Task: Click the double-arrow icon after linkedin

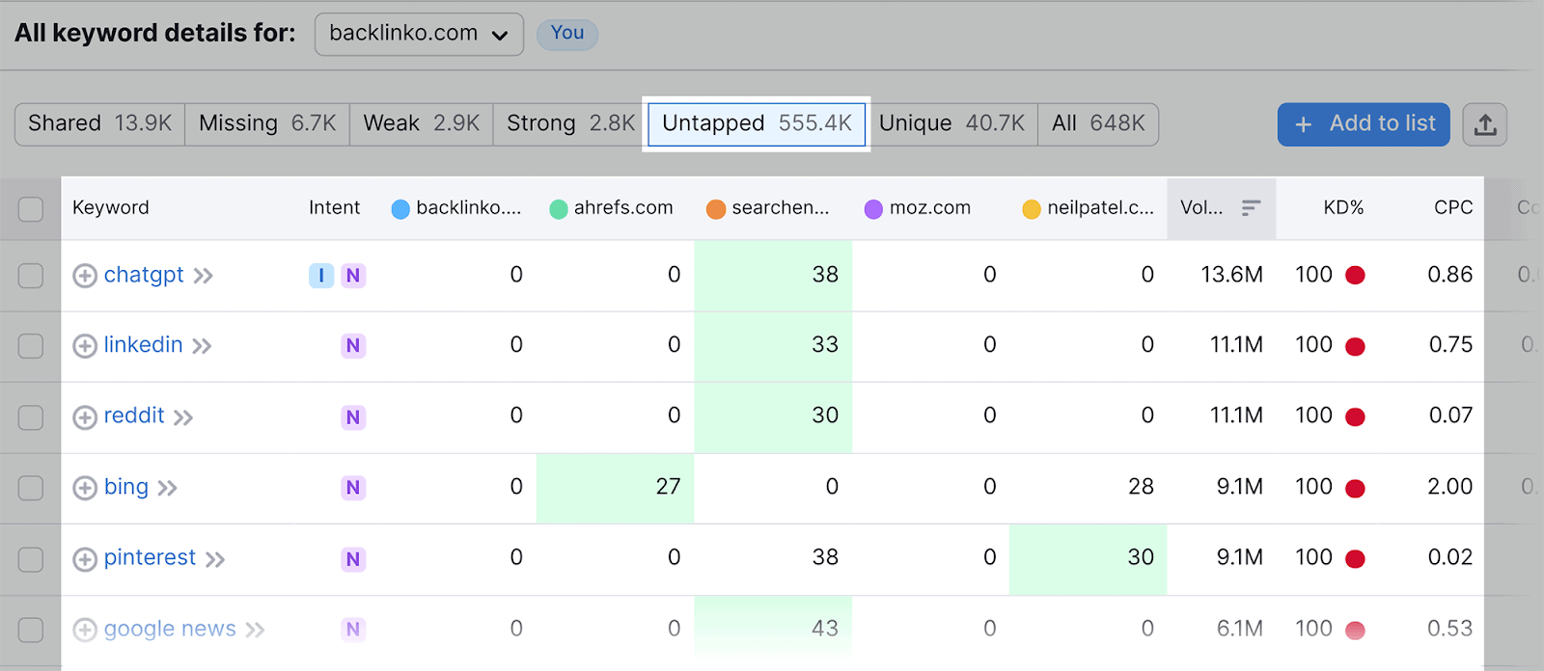Action: (202, 346)
